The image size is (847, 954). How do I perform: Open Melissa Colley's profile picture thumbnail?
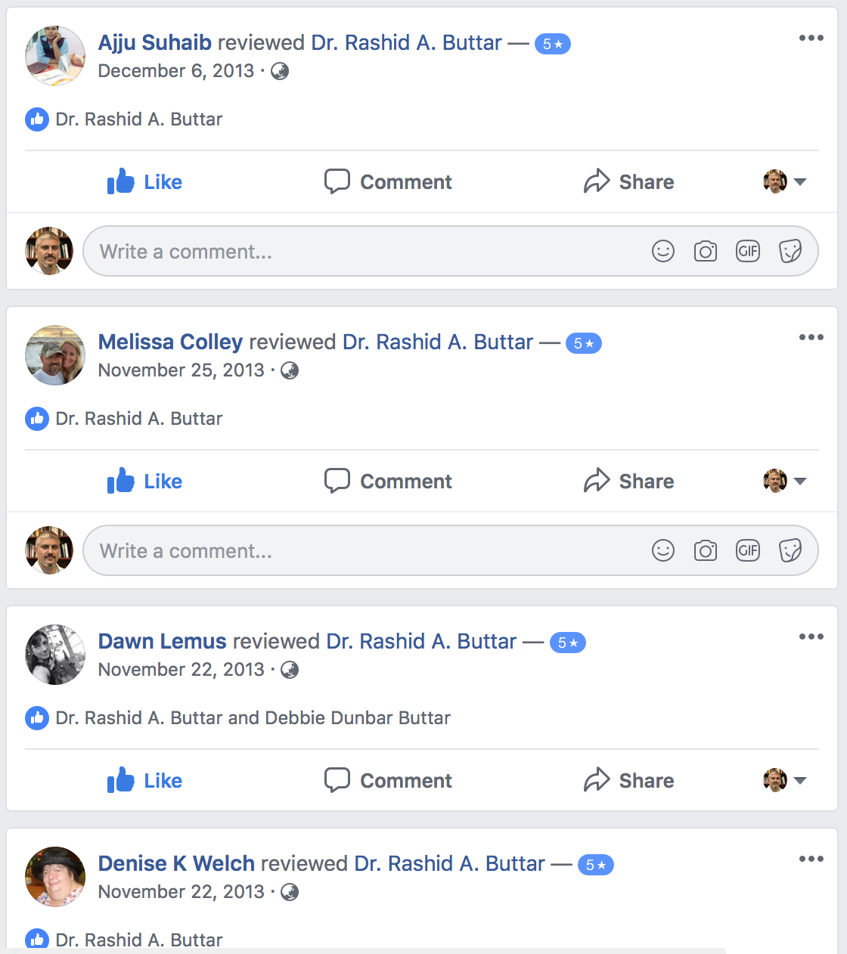point(55,355)
